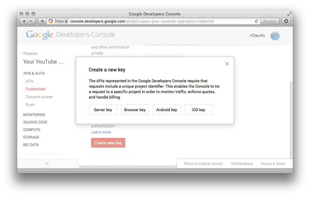Screen dimensions: 310x197
Task: Click the Your YouTube project title
Action: coord(43,62)
